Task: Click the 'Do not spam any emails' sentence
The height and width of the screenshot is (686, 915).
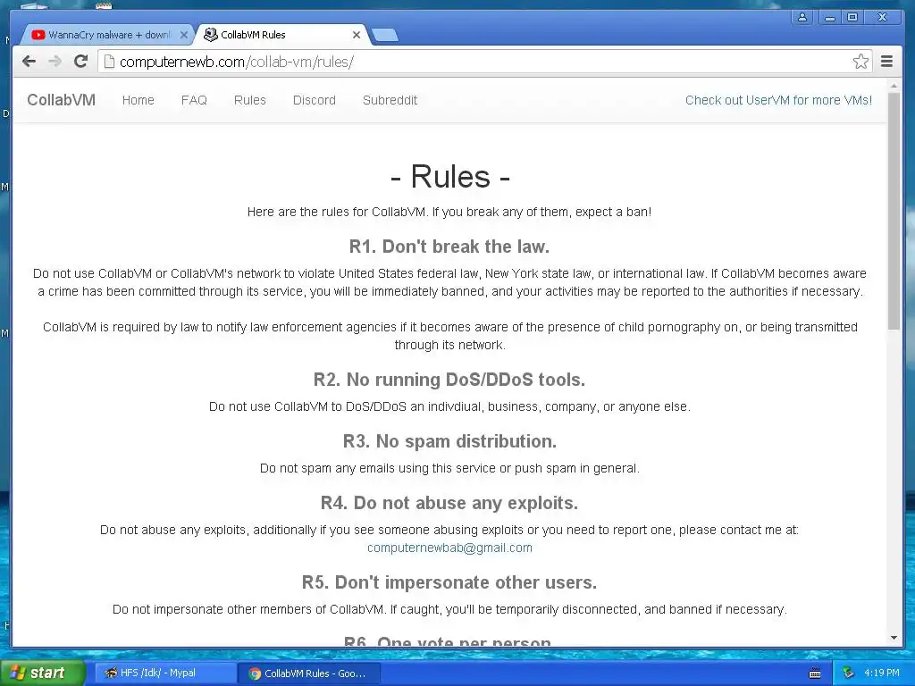Action: (449, 468)
